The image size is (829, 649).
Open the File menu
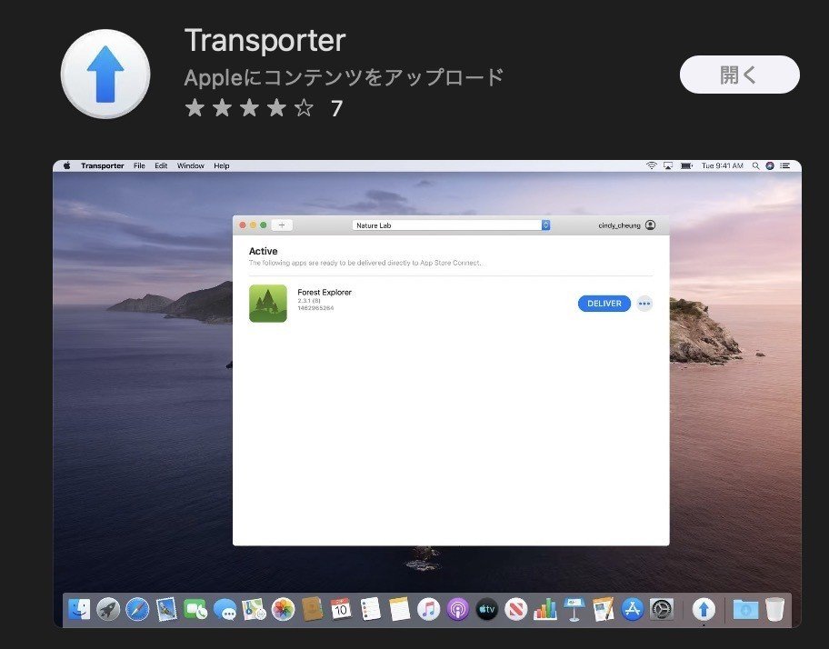tap(139, 165)
